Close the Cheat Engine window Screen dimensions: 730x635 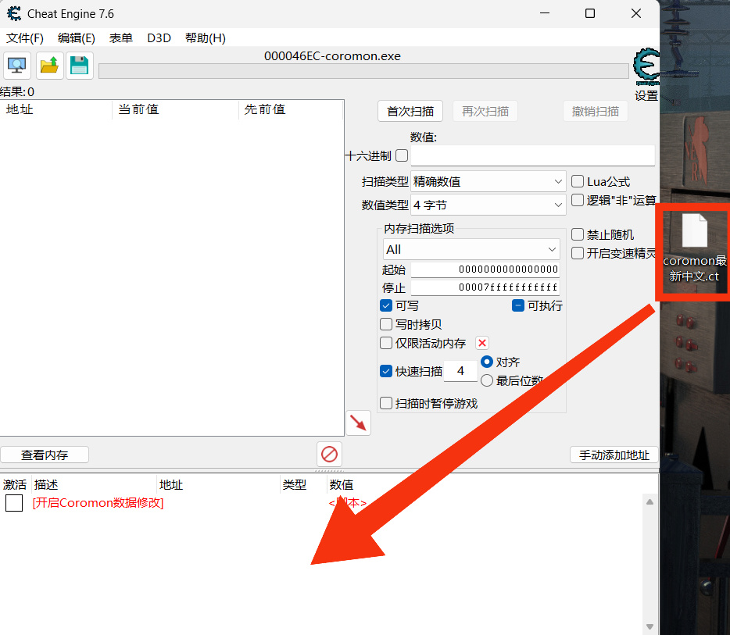coord(636,13)
